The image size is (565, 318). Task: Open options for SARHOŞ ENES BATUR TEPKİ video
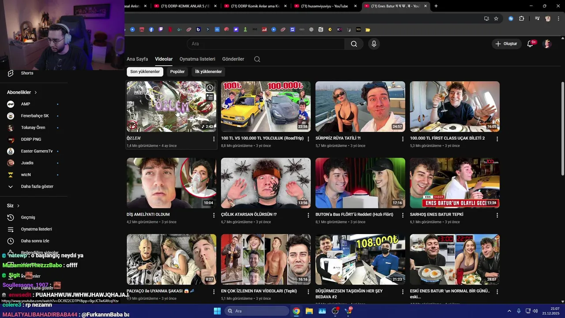[497, 215]
